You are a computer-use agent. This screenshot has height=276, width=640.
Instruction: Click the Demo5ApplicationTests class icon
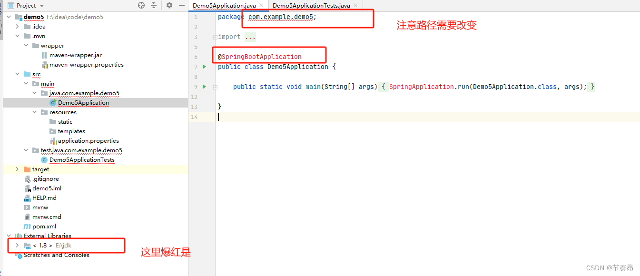(x=44, y=160)
